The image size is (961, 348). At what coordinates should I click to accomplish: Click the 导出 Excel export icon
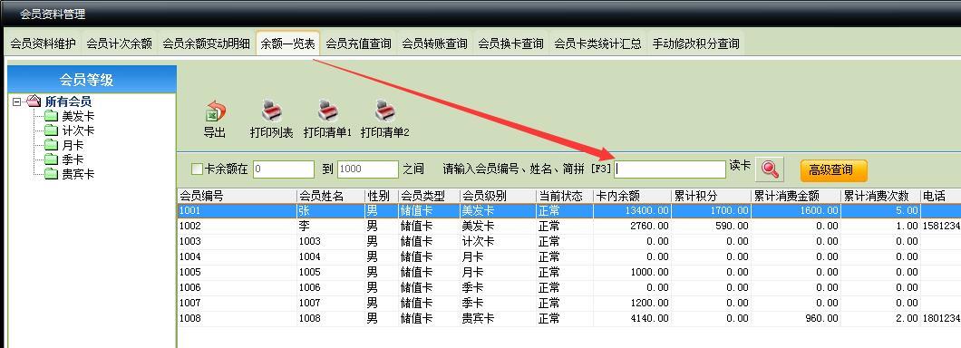(x=215, y=111)
